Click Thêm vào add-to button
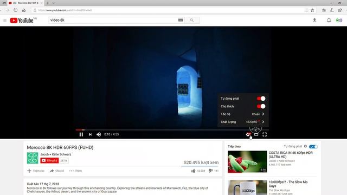The height and width of the screenshot is (195, 347). pyautogui.click(x=36, y=171)
